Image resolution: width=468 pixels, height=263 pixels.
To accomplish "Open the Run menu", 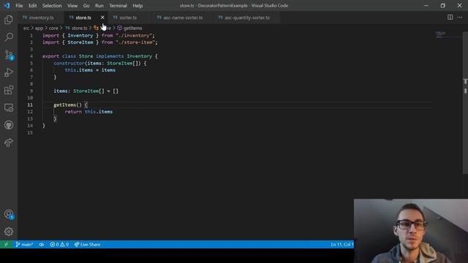I will point(99,6).
